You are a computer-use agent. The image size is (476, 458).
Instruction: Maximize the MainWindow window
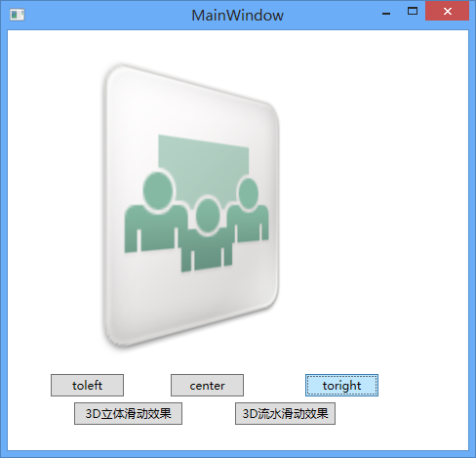[x=413, y=12]
